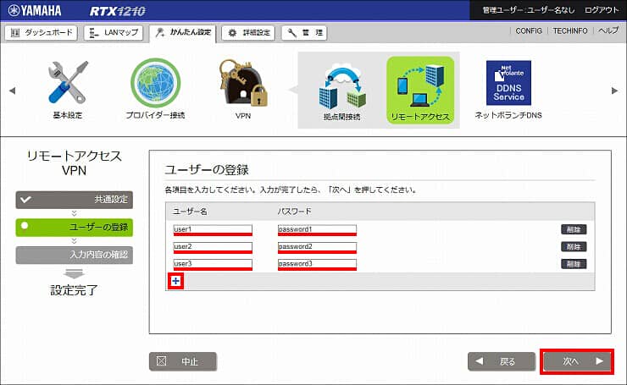
Task: Go to the 共通設定 step
Action: tap(75, 200)
